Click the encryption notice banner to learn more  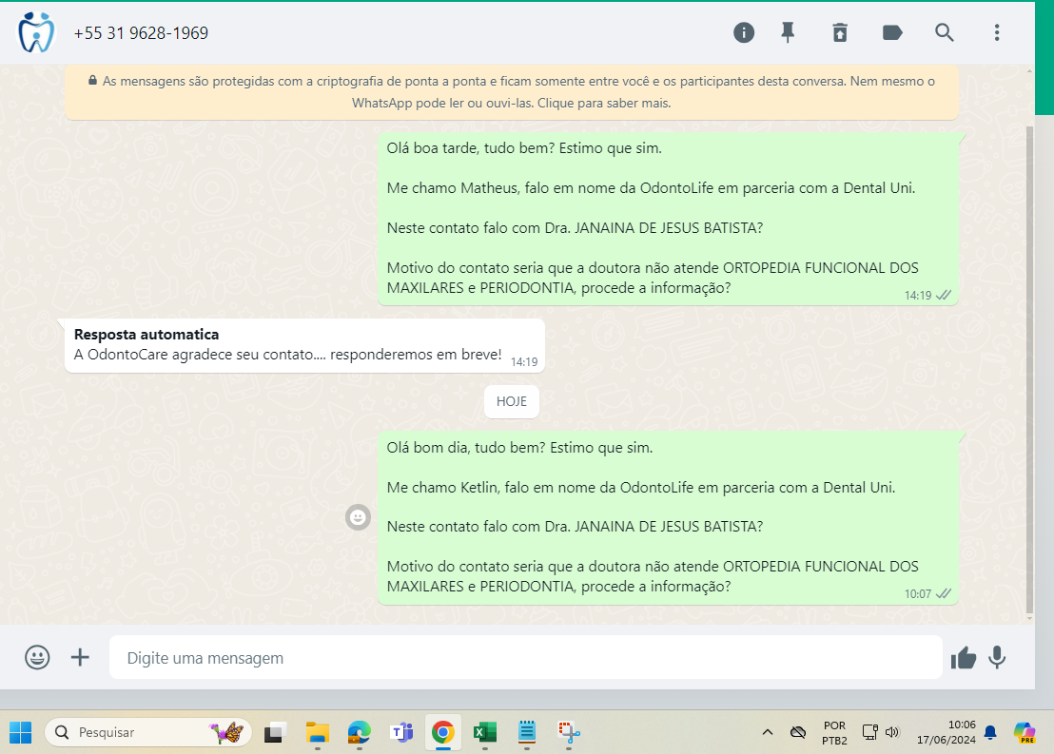[x=512, y=92]
